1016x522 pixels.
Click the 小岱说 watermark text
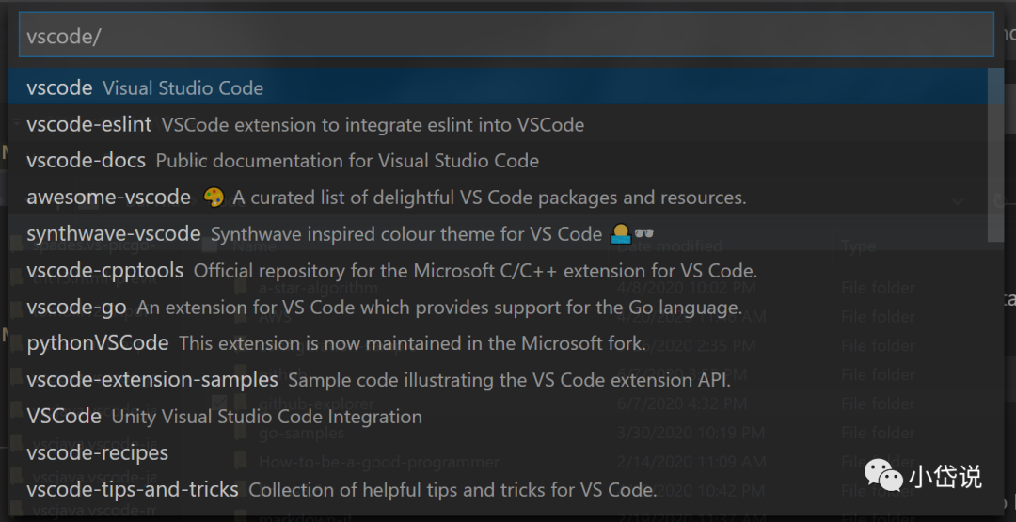[945, 477]
